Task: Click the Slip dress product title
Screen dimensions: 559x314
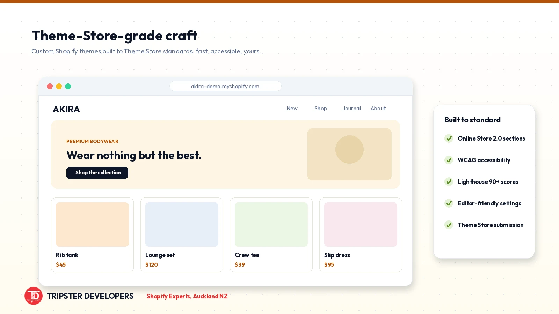Action: pos(337,255)
